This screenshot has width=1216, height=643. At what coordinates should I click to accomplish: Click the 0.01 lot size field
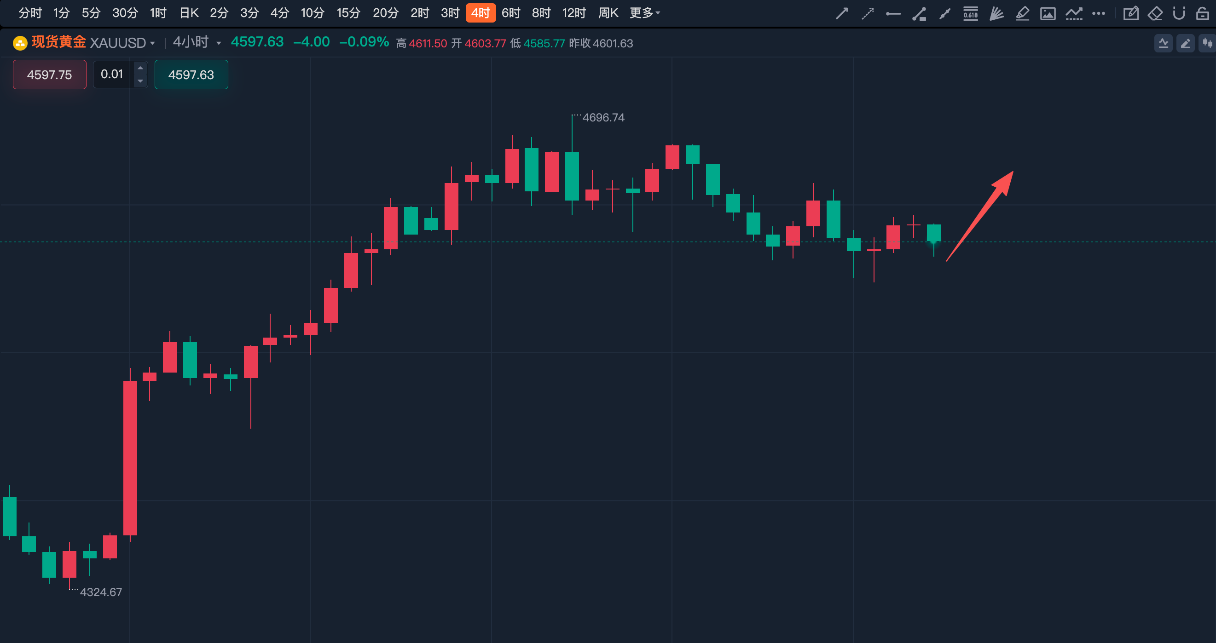coord(113,75)
